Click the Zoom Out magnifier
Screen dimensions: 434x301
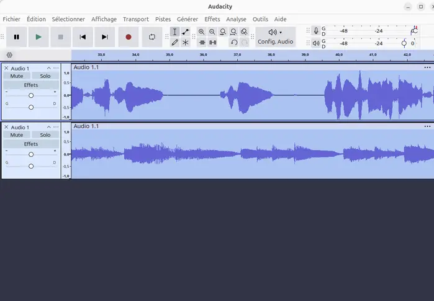[x=212, y=32]
